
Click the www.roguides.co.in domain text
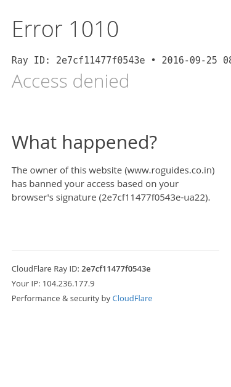click(x=169, y=170)
